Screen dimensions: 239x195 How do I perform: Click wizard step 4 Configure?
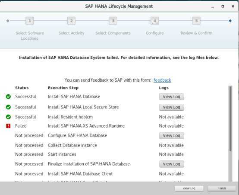pos(154,21)
